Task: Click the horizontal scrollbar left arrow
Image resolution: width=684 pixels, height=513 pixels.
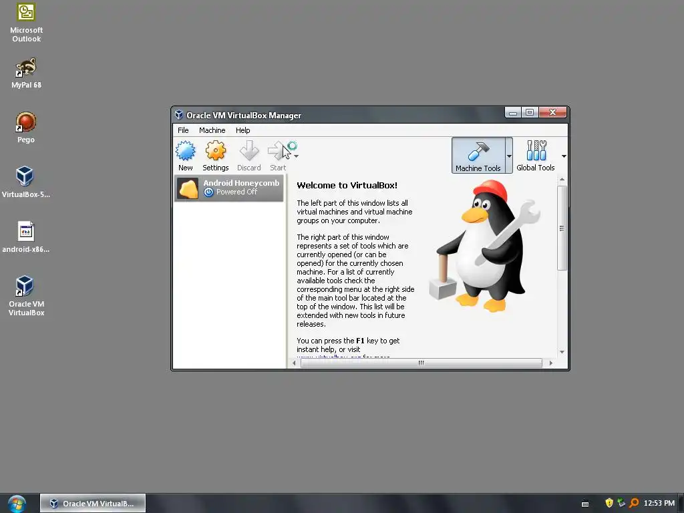Action: coord(294,363)
